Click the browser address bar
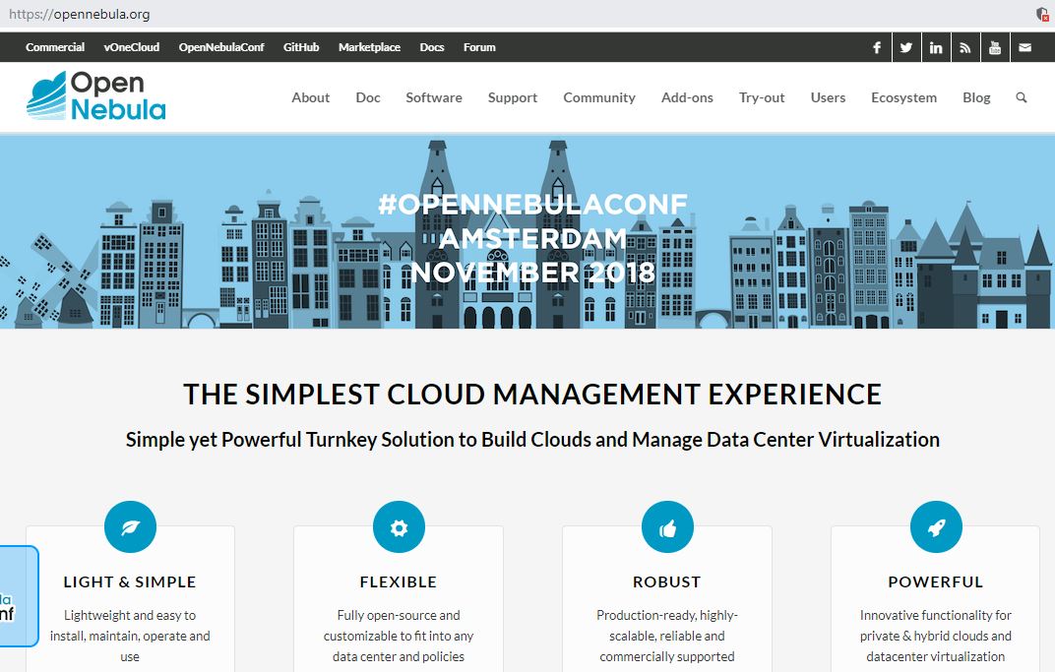The height and width of the screenshot is (672, 1055). point(295,15)
